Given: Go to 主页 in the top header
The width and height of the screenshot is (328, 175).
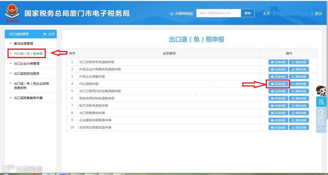Looking at the screenshot, I should pyautogui.click(x=266, y=14).
